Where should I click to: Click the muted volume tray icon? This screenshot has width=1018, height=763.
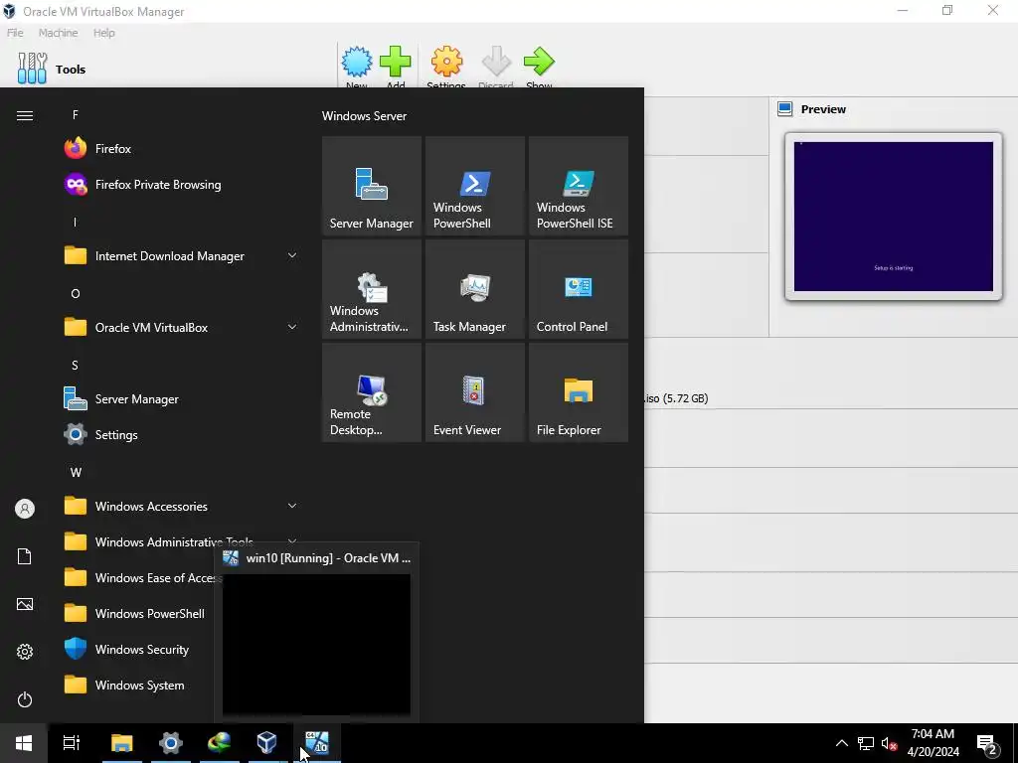[x=890, y=743]
